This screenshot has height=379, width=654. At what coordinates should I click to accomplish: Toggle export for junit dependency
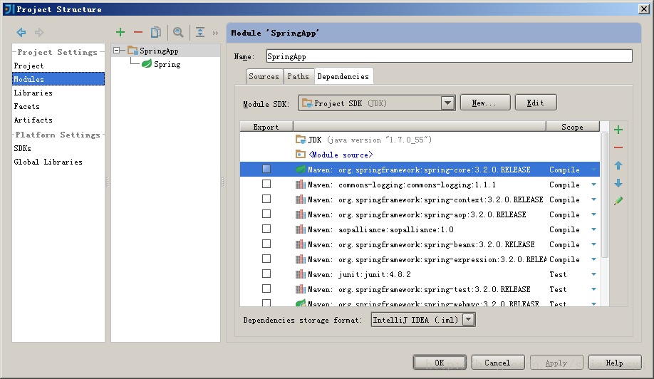pos(266,274)
